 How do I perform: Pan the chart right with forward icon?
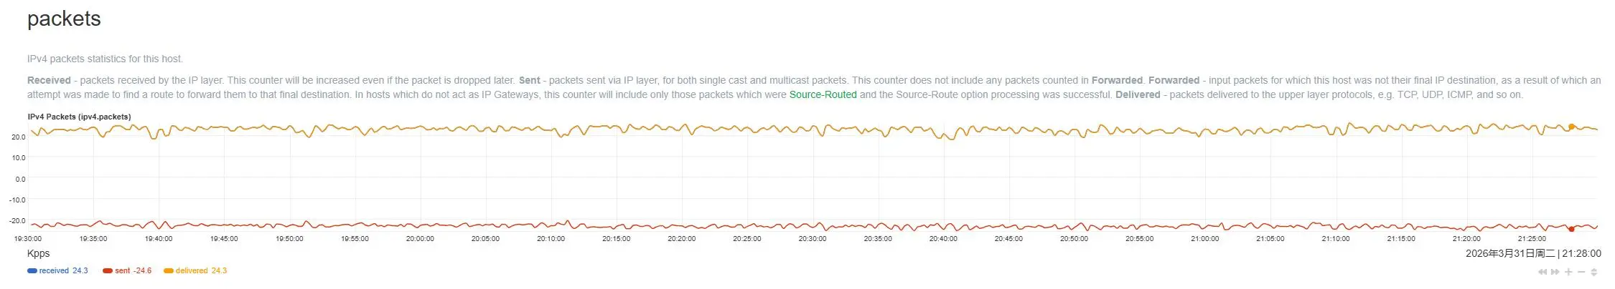point(1555,272)
